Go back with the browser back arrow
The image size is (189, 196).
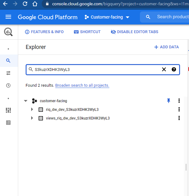5,4
